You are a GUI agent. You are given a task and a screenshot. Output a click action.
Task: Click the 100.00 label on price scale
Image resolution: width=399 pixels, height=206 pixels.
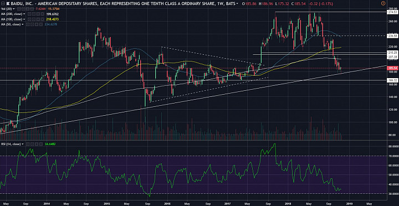393,122
